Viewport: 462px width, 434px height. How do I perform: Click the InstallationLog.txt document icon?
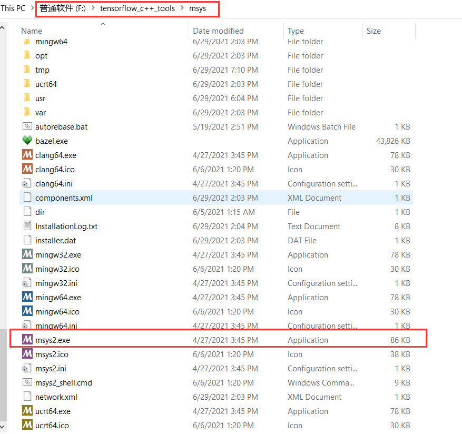(x=27, y=226)
